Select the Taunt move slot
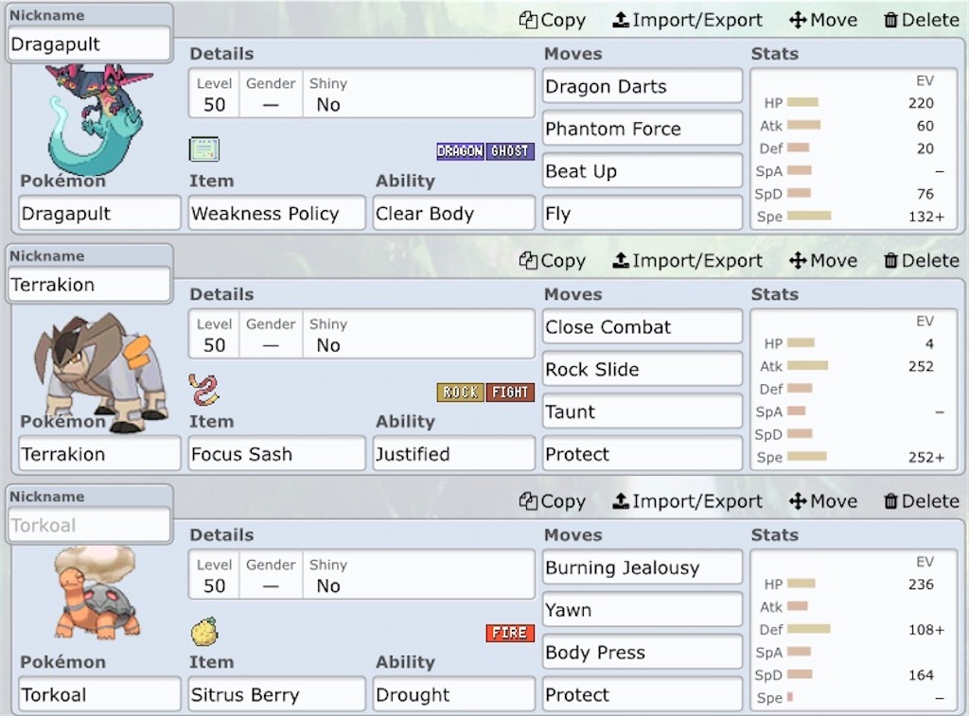This screenshot has height=716, width=969. 643,411
